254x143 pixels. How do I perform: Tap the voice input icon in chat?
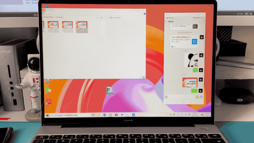[166, 97]
